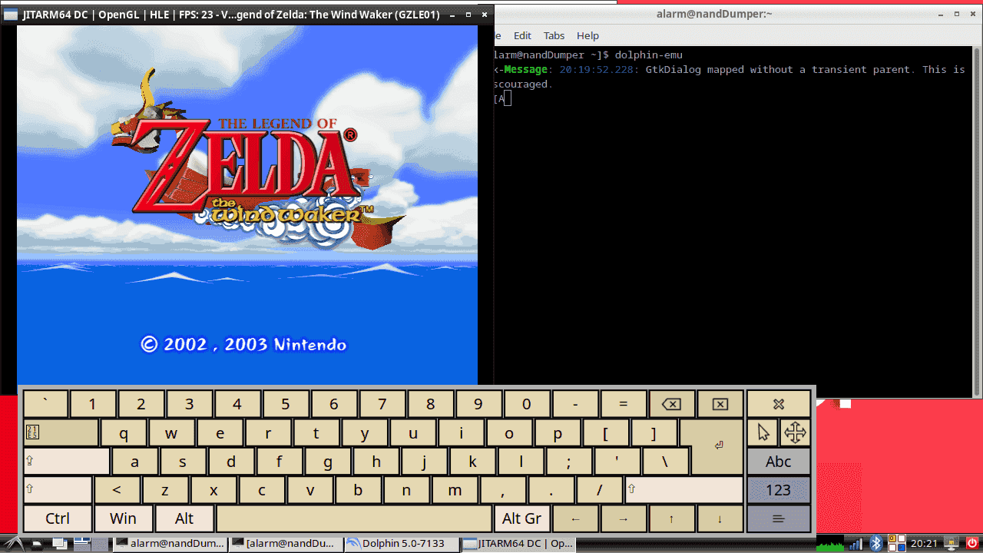Tap the down arrow key on the keyboard

tap(720, 518)
